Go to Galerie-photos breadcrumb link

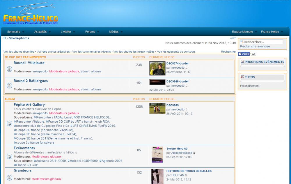click(19, 38)
